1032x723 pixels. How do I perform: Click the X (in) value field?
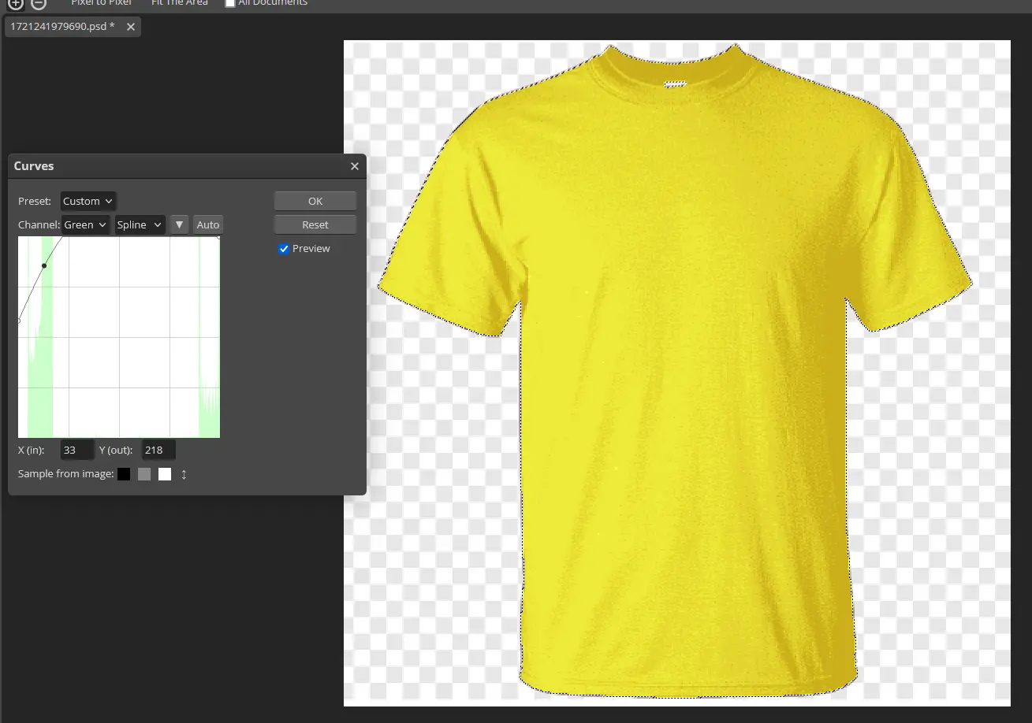coord(77,450)
